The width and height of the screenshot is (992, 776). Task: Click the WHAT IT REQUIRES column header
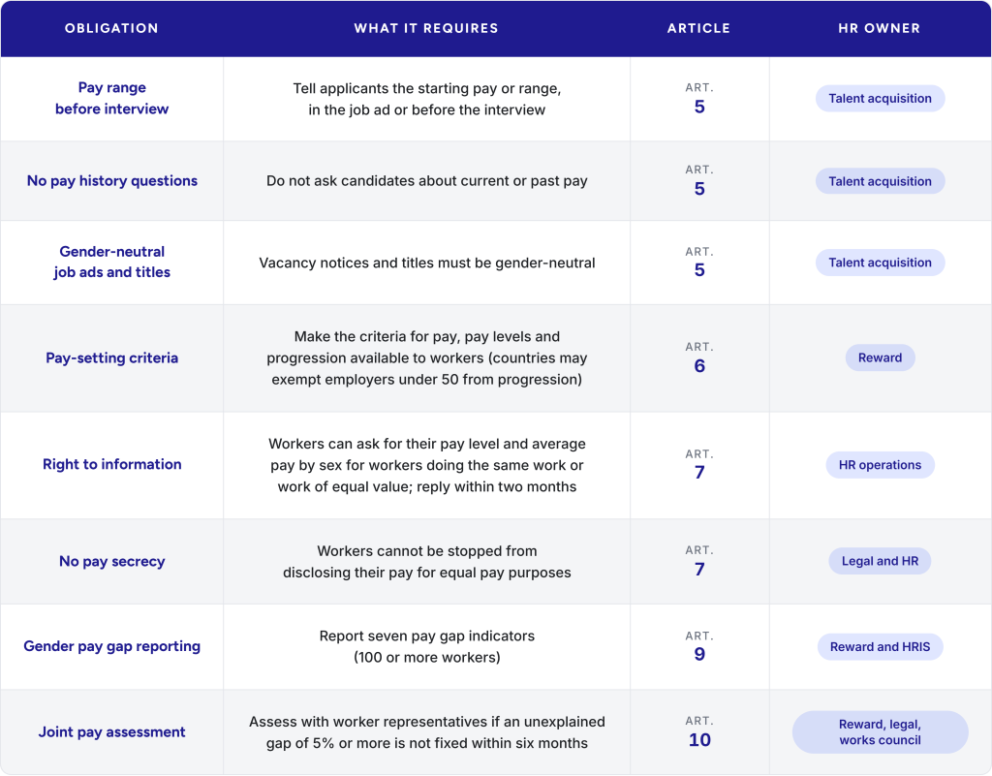[426, 28]
